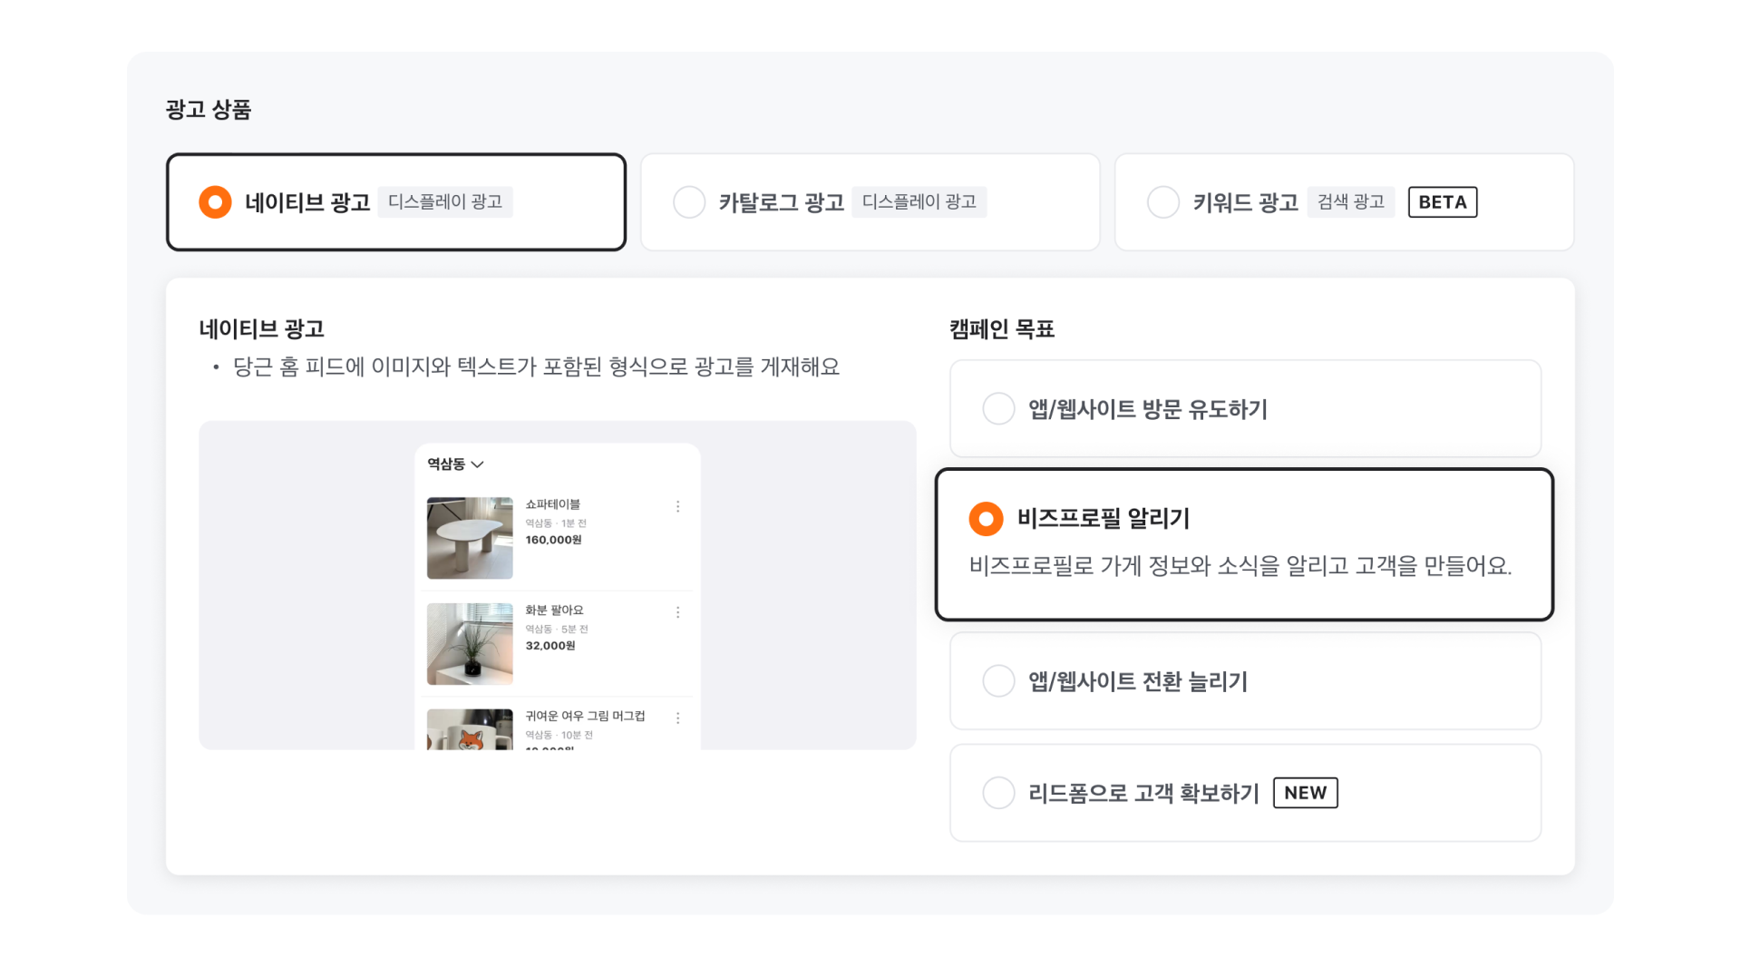
Task: Click the fox mug product thumbnail
Action: click(470, 730)
